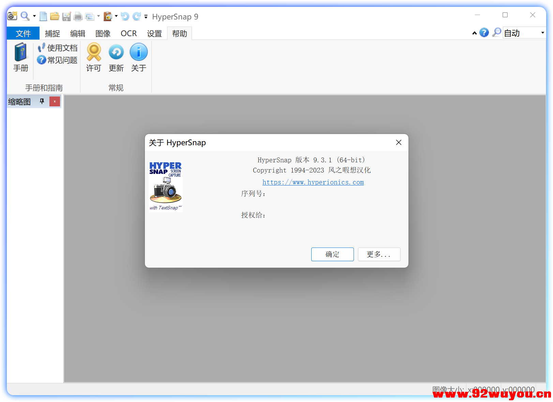The image size is (553, 402).
Task: Create a new image with the blank page icon
Action: click(43, 16)
